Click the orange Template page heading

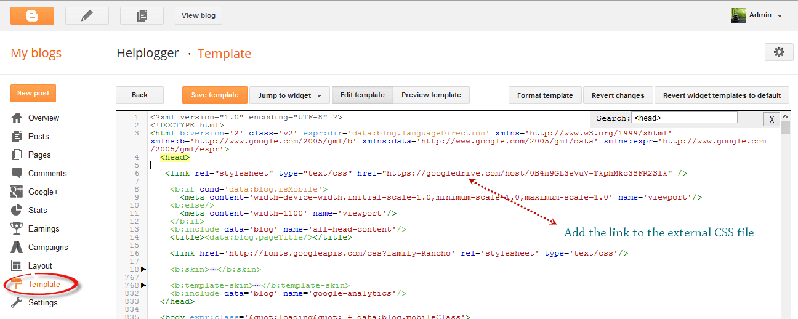coord(224,54)
